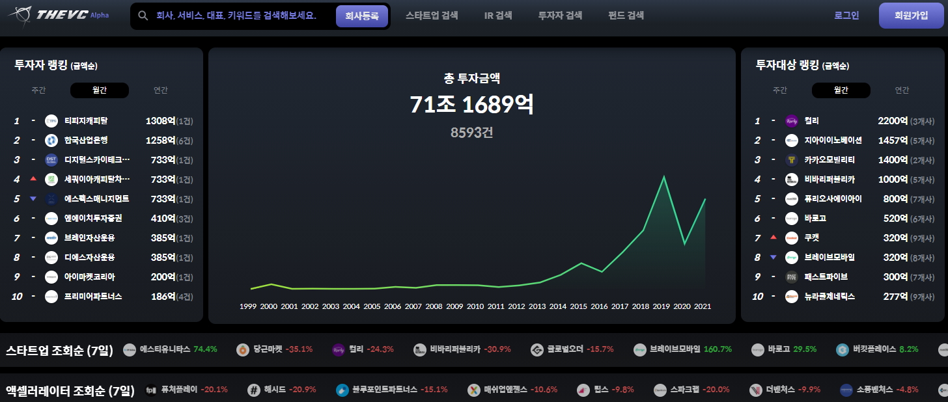The height and width of the screenshot is (402, 948).
Task: Open 바로고 name in investment target ranking
Action: click(815, 219)
